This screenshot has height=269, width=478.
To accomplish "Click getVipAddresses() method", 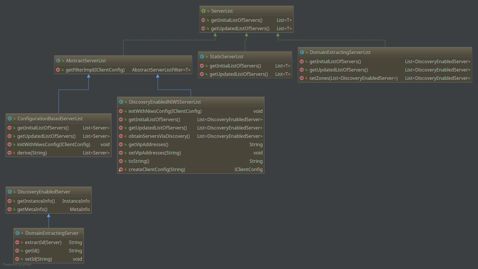I will tap(148, 144).
